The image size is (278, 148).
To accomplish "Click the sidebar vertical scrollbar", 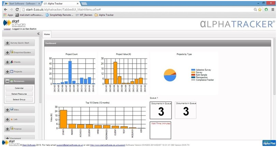I will point(40,70).
